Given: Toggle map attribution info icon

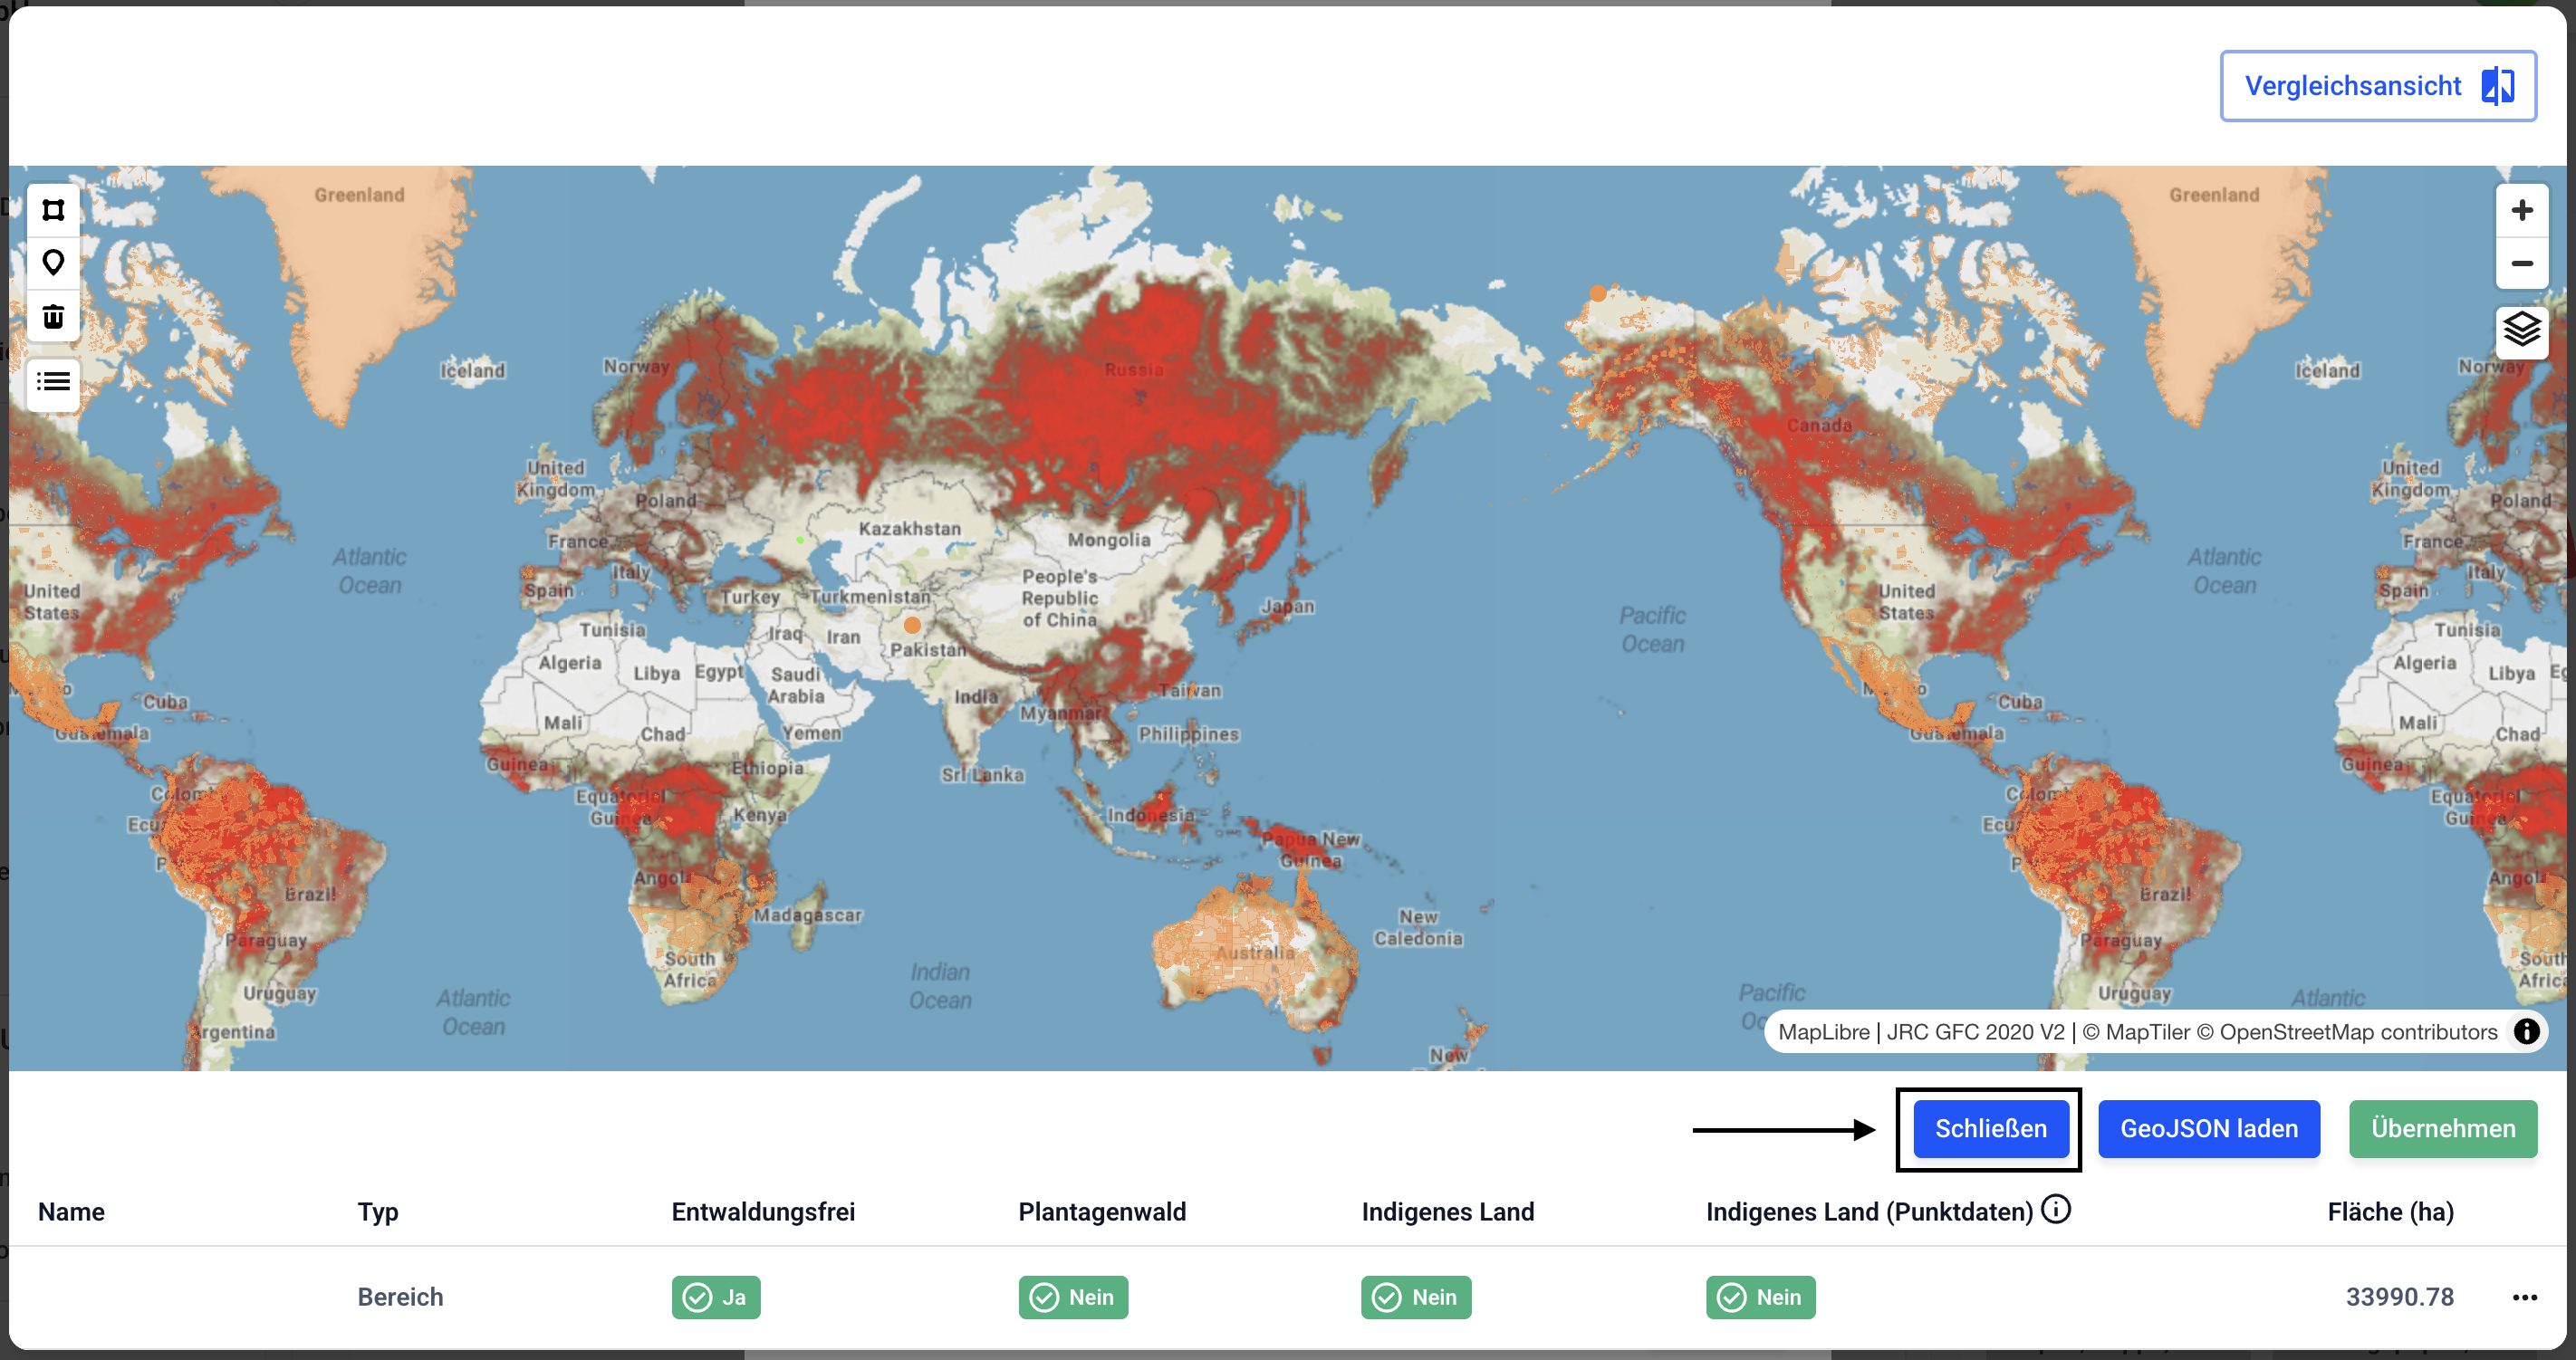Looking at the screenshot, I should click(2526, 1032).
